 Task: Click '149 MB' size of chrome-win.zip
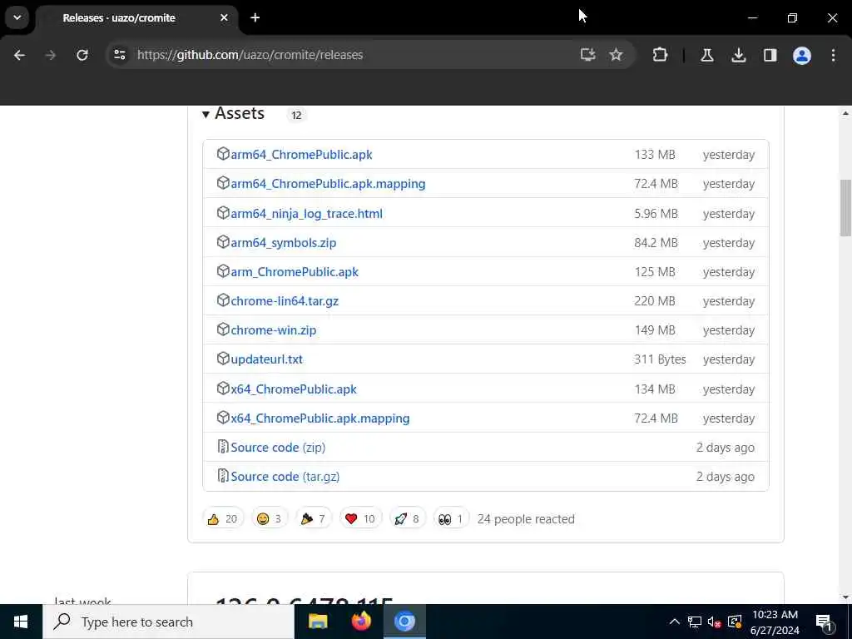(x=654, y=329)
